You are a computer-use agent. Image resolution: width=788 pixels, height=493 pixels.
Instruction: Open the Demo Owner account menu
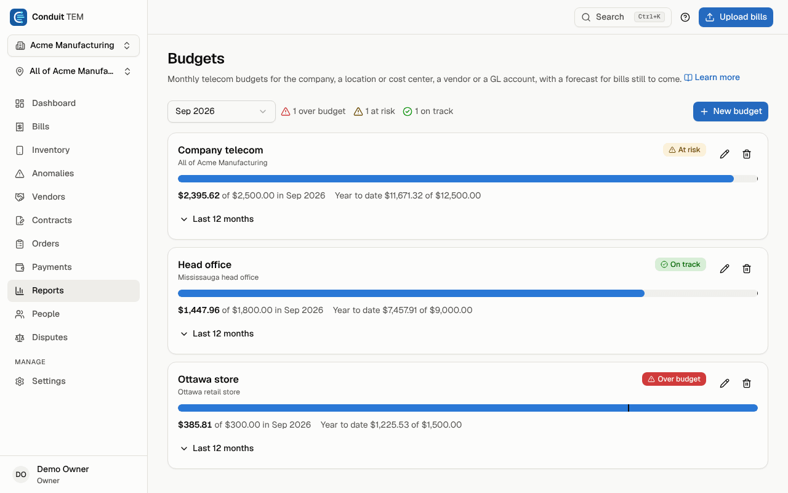[x=73, y=475]
